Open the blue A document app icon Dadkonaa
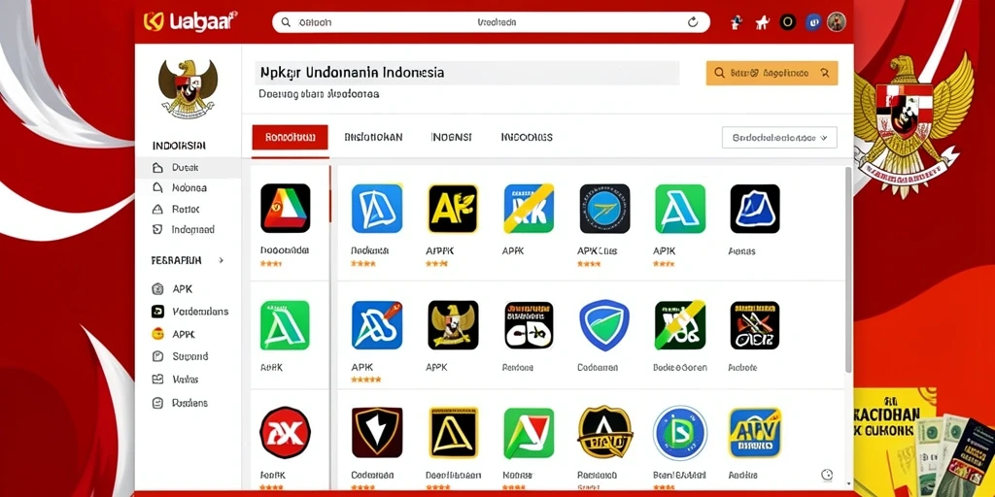 (x=377, y=209)
